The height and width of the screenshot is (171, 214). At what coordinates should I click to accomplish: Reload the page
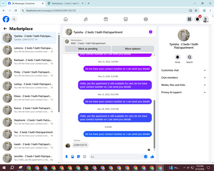[16, 10]
